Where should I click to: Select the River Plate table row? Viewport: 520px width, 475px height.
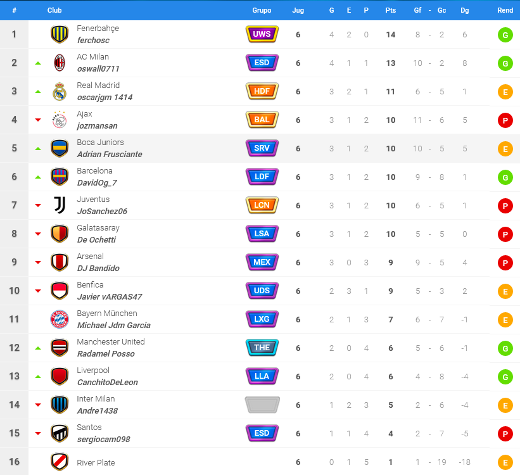tap(260, 462)
